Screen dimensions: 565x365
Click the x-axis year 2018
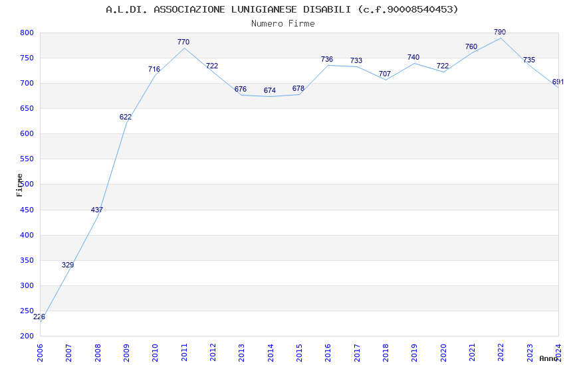click(386, 352)
